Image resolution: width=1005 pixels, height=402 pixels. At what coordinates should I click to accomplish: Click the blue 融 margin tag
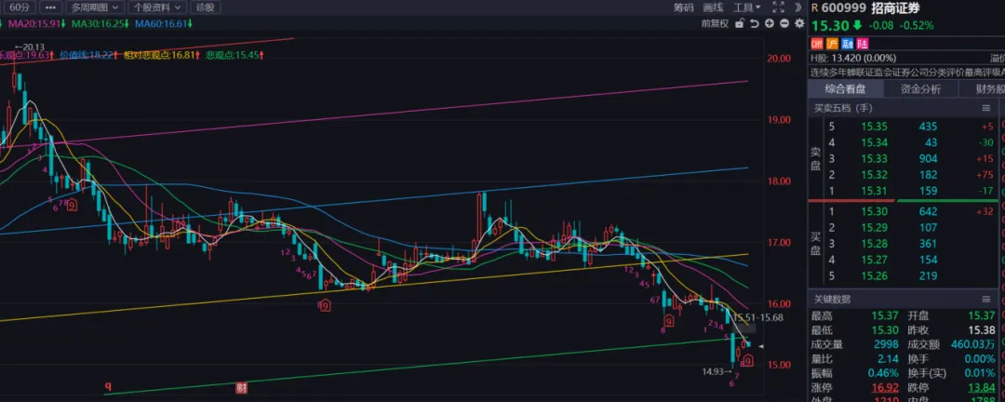coord(848,44)
